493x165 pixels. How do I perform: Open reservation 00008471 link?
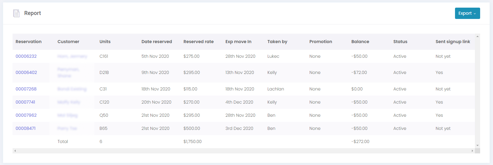tap(26, 128)
